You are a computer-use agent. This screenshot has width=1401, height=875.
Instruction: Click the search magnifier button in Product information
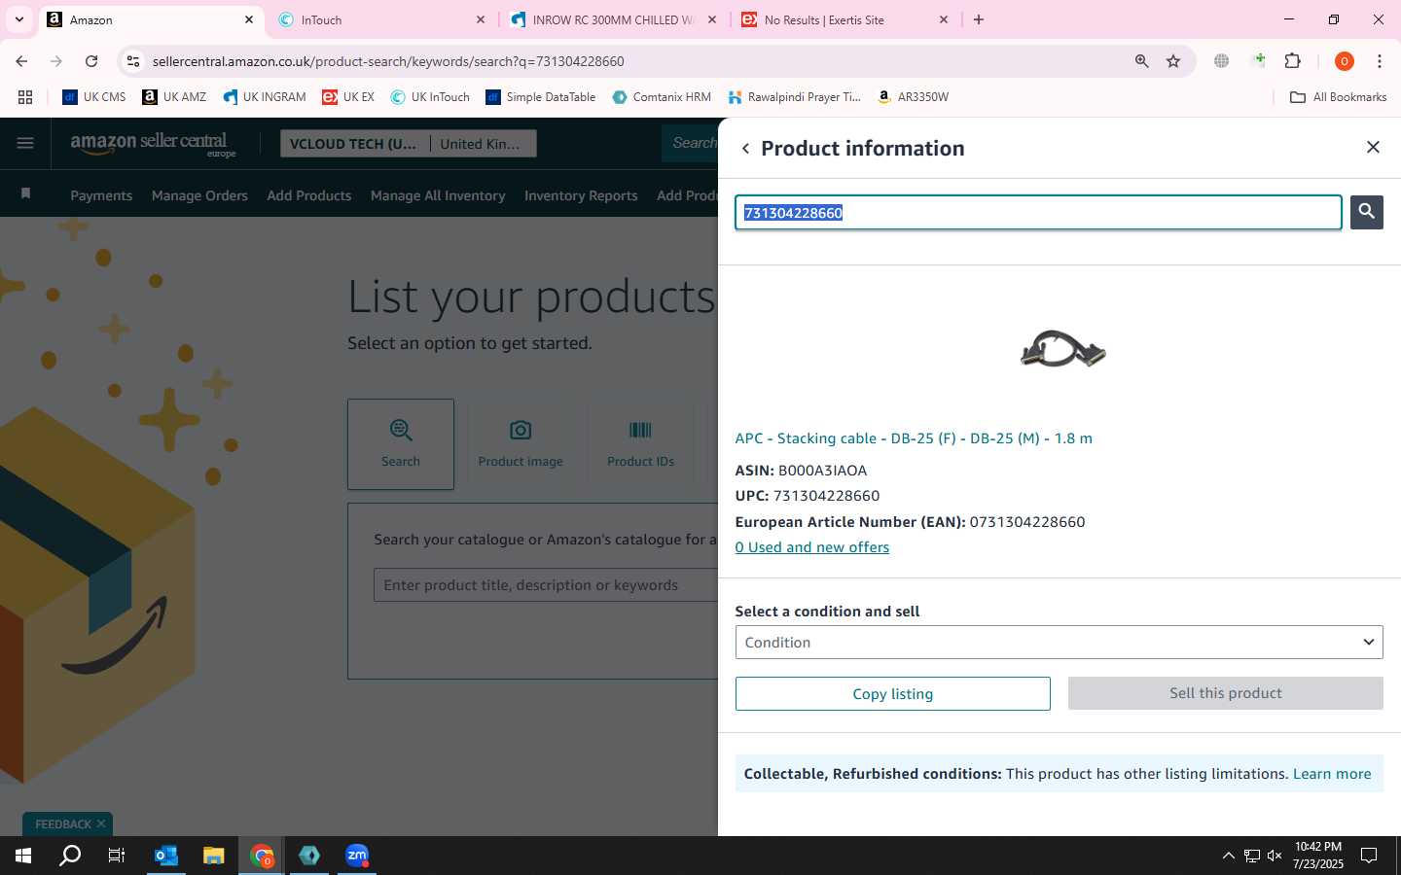1366,212
